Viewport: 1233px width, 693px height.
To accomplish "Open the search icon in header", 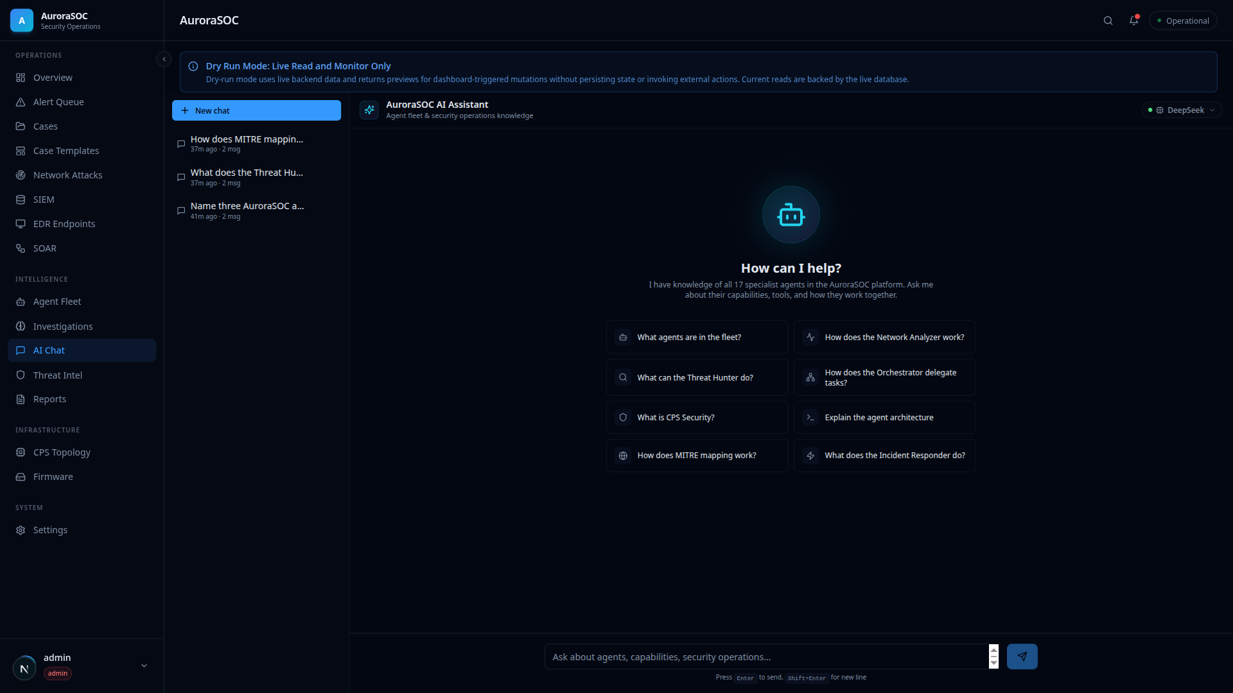I will [x=1108, y=21].
